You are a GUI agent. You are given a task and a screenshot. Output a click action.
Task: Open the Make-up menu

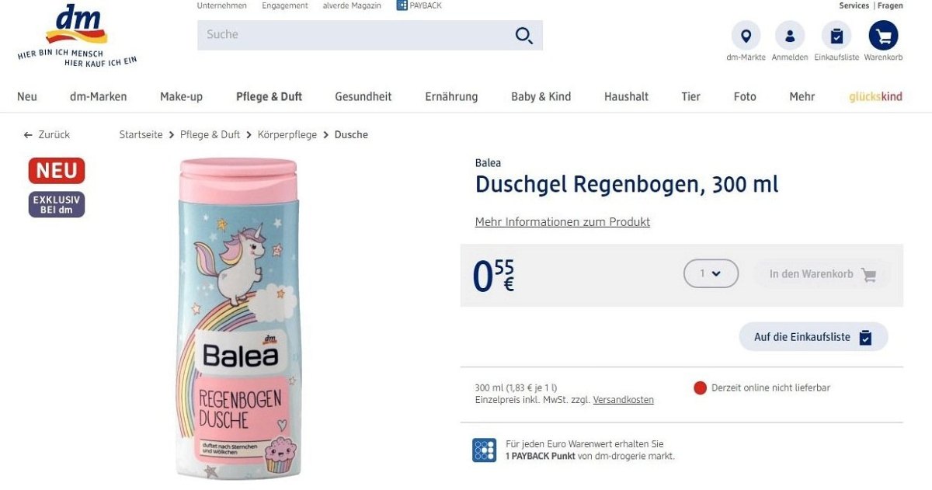pyautogui.click(x=181, y=97)
